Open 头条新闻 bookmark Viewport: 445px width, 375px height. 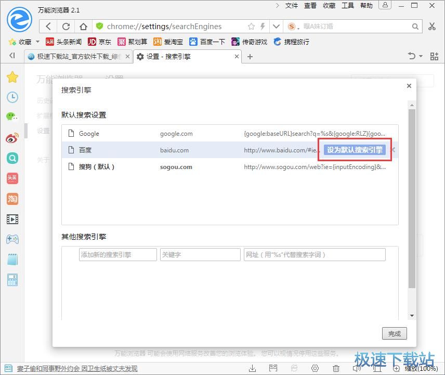pos(64,42)
